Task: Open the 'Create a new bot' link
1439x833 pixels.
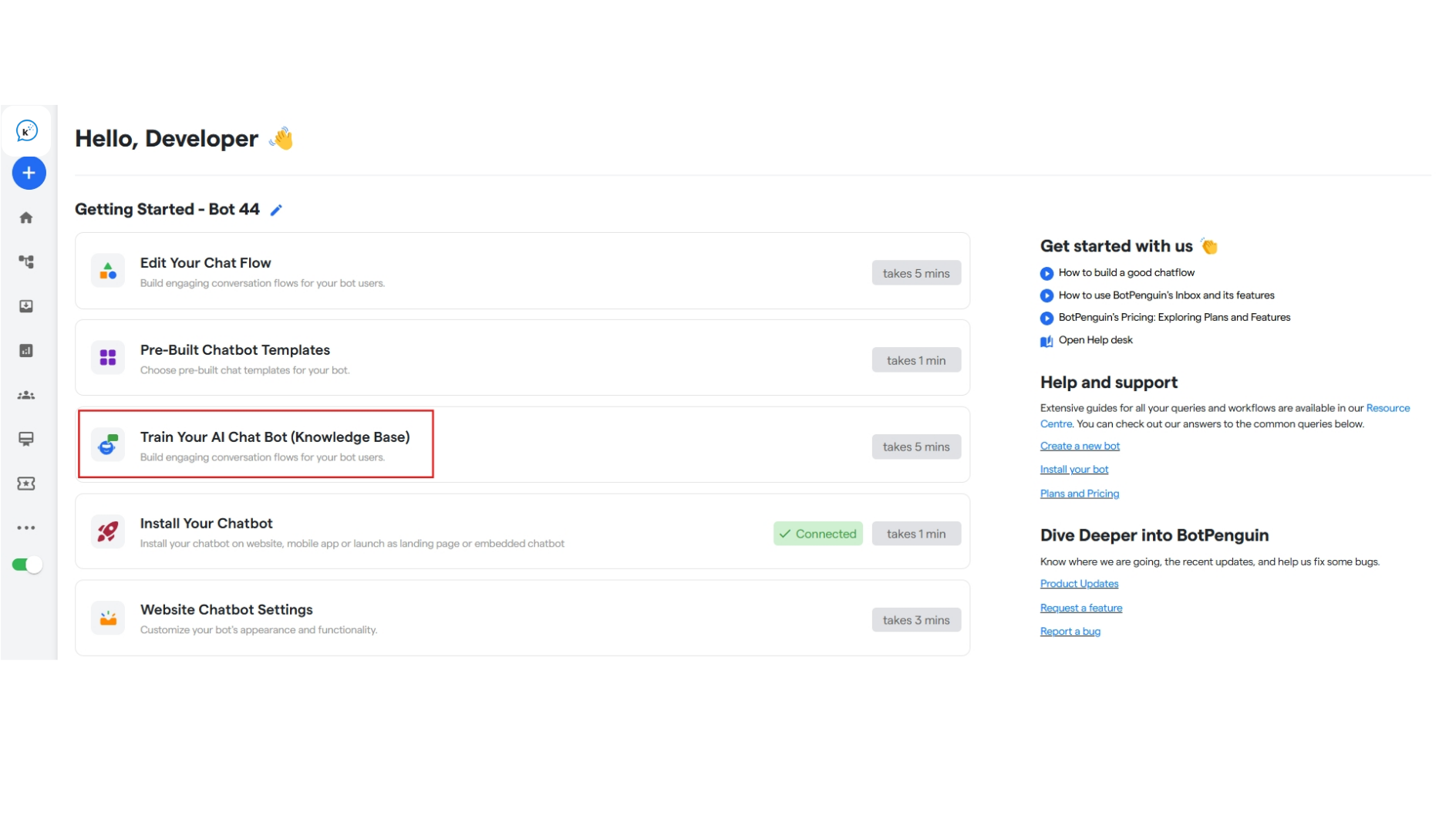Action: [1080, 446]
